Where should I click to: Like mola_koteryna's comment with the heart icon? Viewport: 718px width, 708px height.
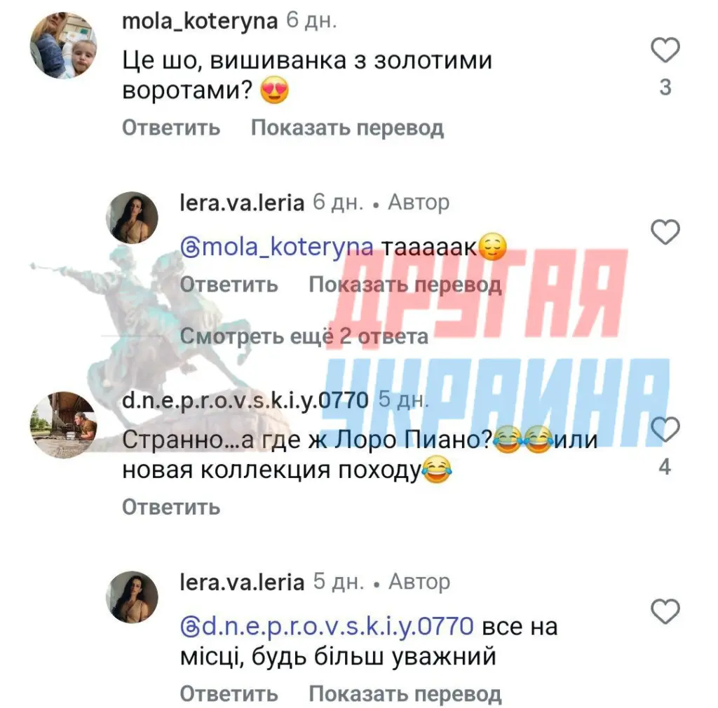tap(665, 50)
